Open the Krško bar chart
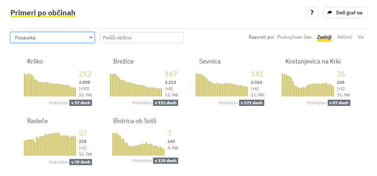Viewport: 377px width, 176px height. (x=50, y=85)
